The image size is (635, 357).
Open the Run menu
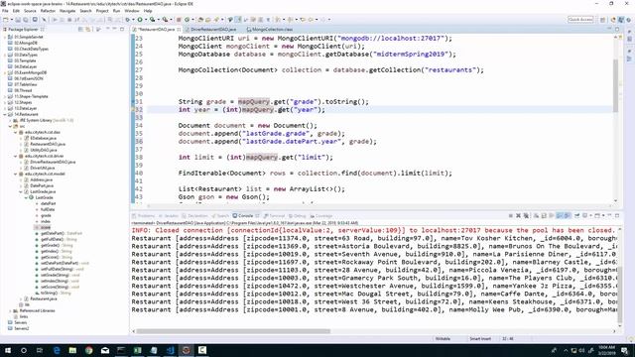(x=117, y=11)
